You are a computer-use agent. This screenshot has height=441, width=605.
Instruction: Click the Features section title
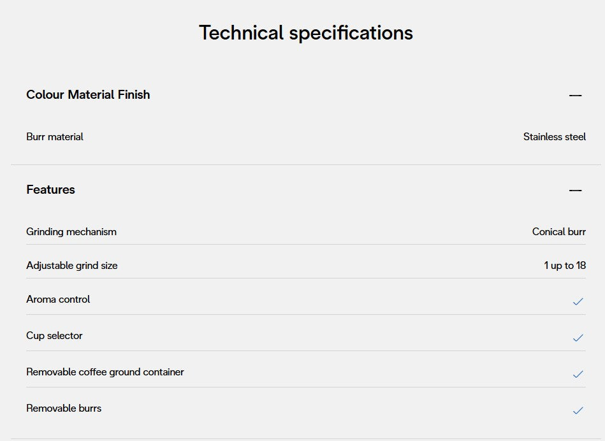[x=50, y=190]
